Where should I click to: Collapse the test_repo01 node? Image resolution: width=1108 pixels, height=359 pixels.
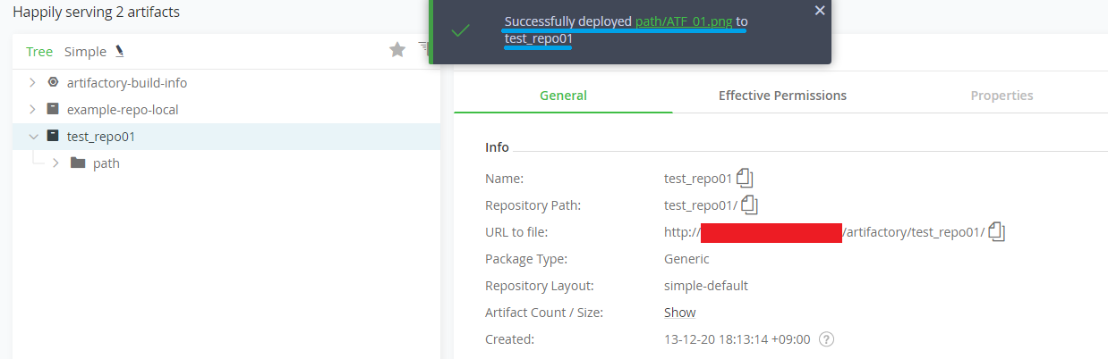[33, 136]
